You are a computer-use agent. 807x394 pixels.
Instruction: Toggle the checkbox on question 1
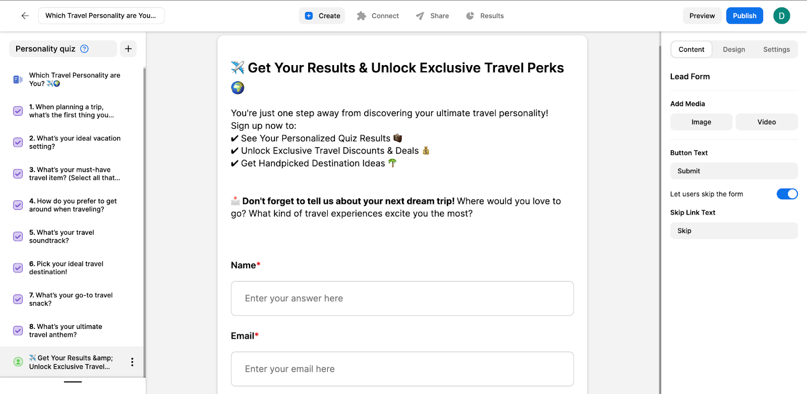(17, 111)
